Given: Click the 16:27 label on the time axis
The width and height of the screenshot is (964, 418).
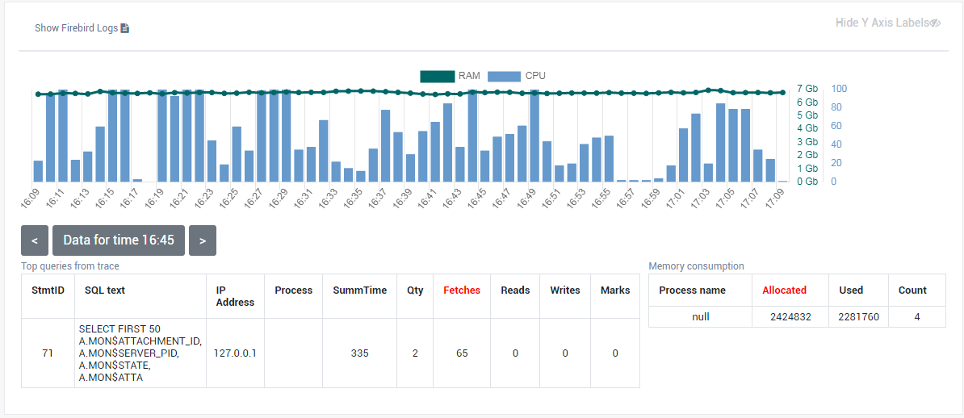Looking at the screenshot, I should 254,199.
